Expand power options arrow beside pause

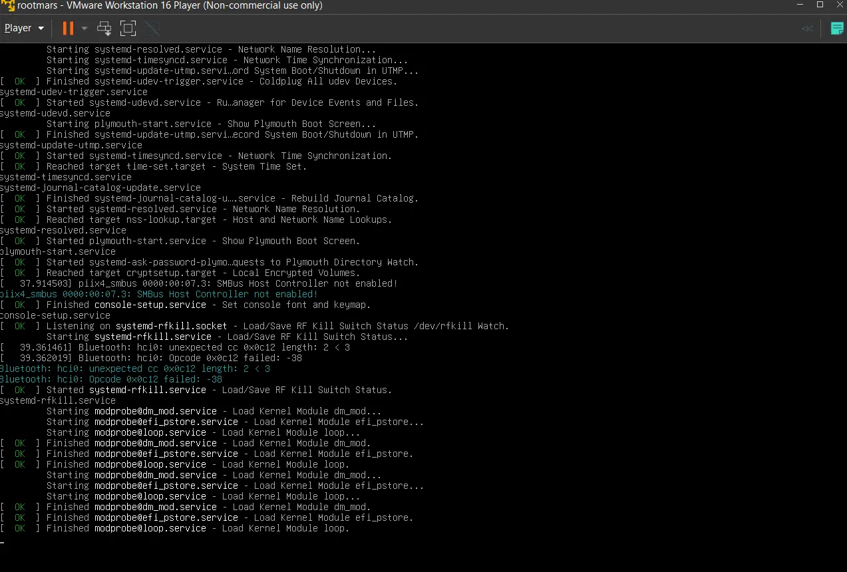pos(85,28)
